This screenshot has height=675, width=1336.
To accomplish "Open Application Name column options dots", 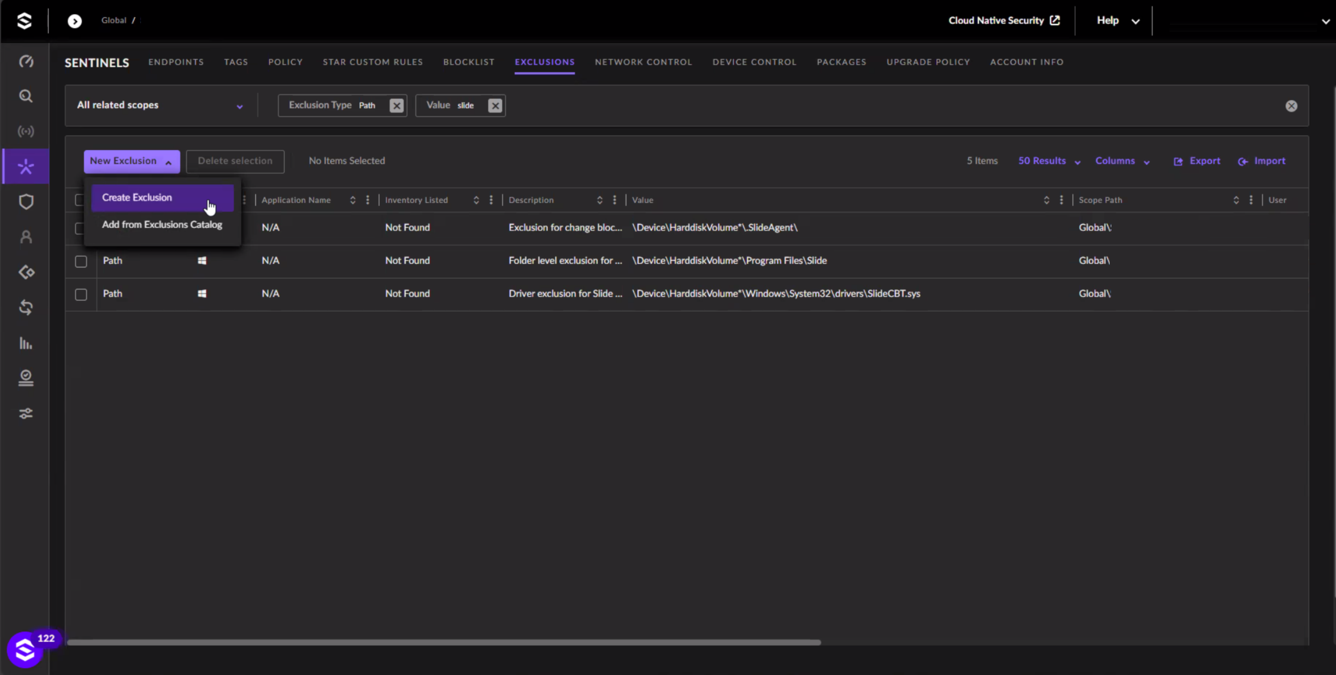I will click(368, 200).
